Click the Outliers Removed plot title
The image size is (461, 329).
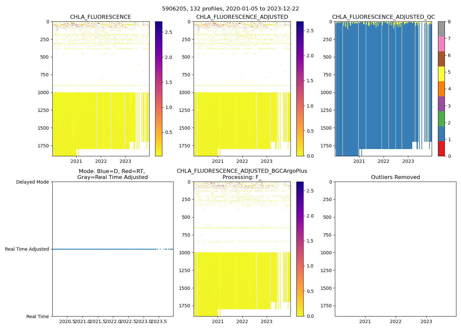pyautogui.click(x=395, y=177)
